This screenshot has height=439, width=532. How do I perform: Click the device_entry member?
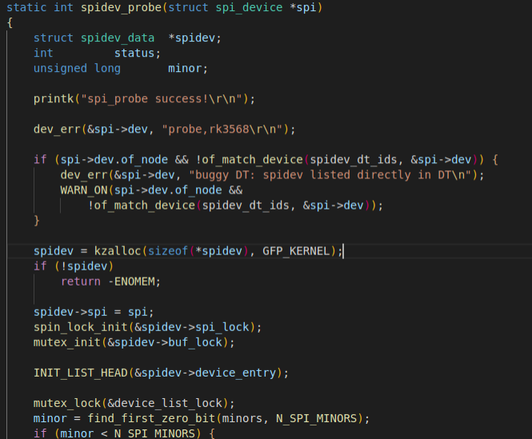click(235, 373)
